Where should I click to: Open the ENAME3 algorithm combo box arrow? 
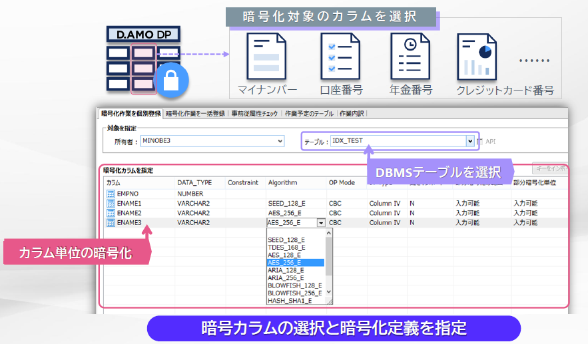coord(322,223)
